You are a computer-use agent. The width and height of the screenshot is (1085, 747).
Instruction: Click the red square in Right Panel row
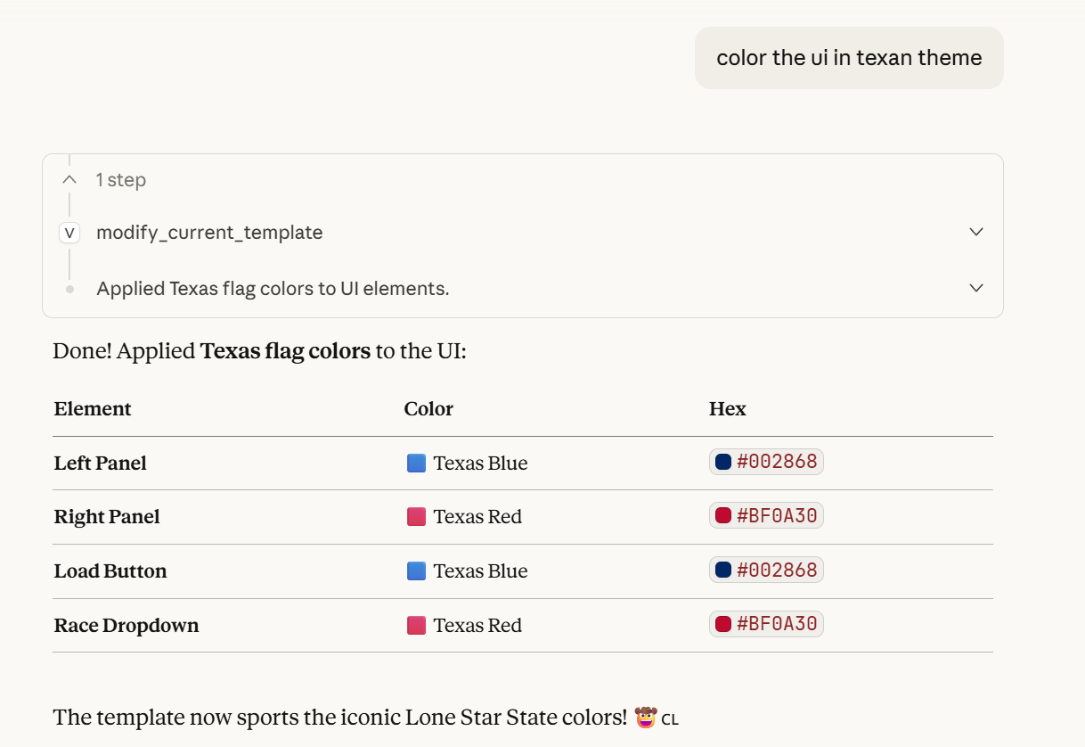point(416,517)
